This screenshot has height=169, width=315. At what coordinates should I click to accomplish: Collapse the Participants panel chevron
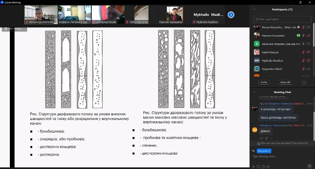254,9
